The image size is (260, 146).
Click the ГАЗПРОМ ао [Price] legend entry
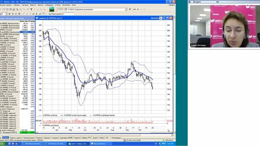tap(48, 115)
